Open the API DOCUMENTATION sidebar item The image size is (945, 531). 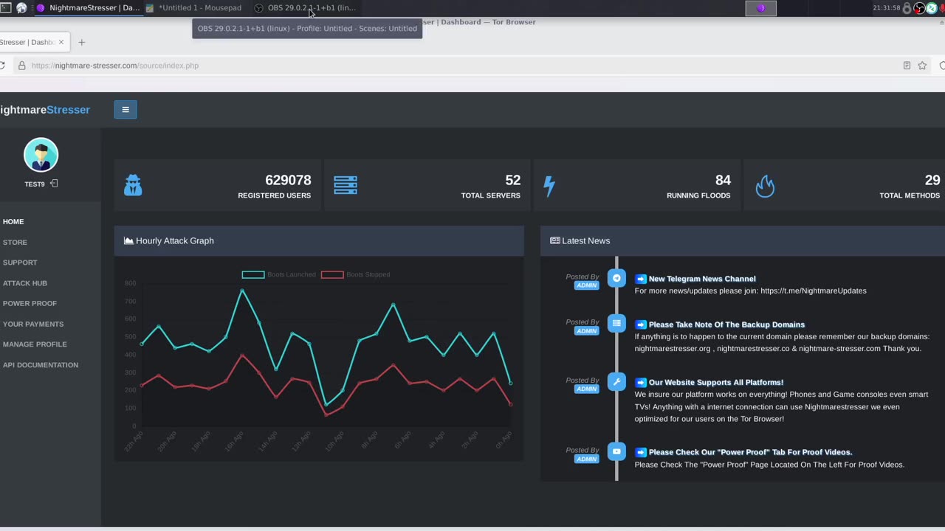[x=41, y=365]
